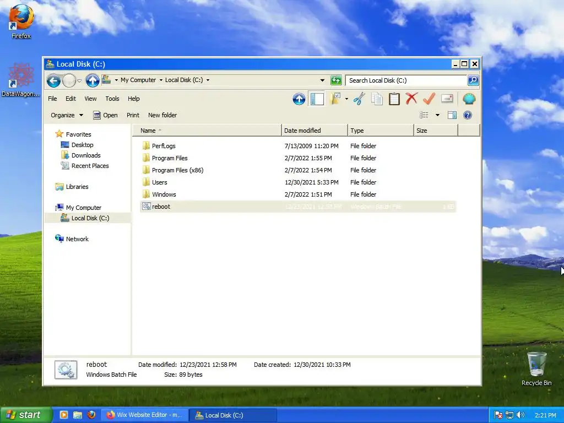564x423 pixels.
Task: Click the blue Help question mark icon
Action: tap(467, 115)
